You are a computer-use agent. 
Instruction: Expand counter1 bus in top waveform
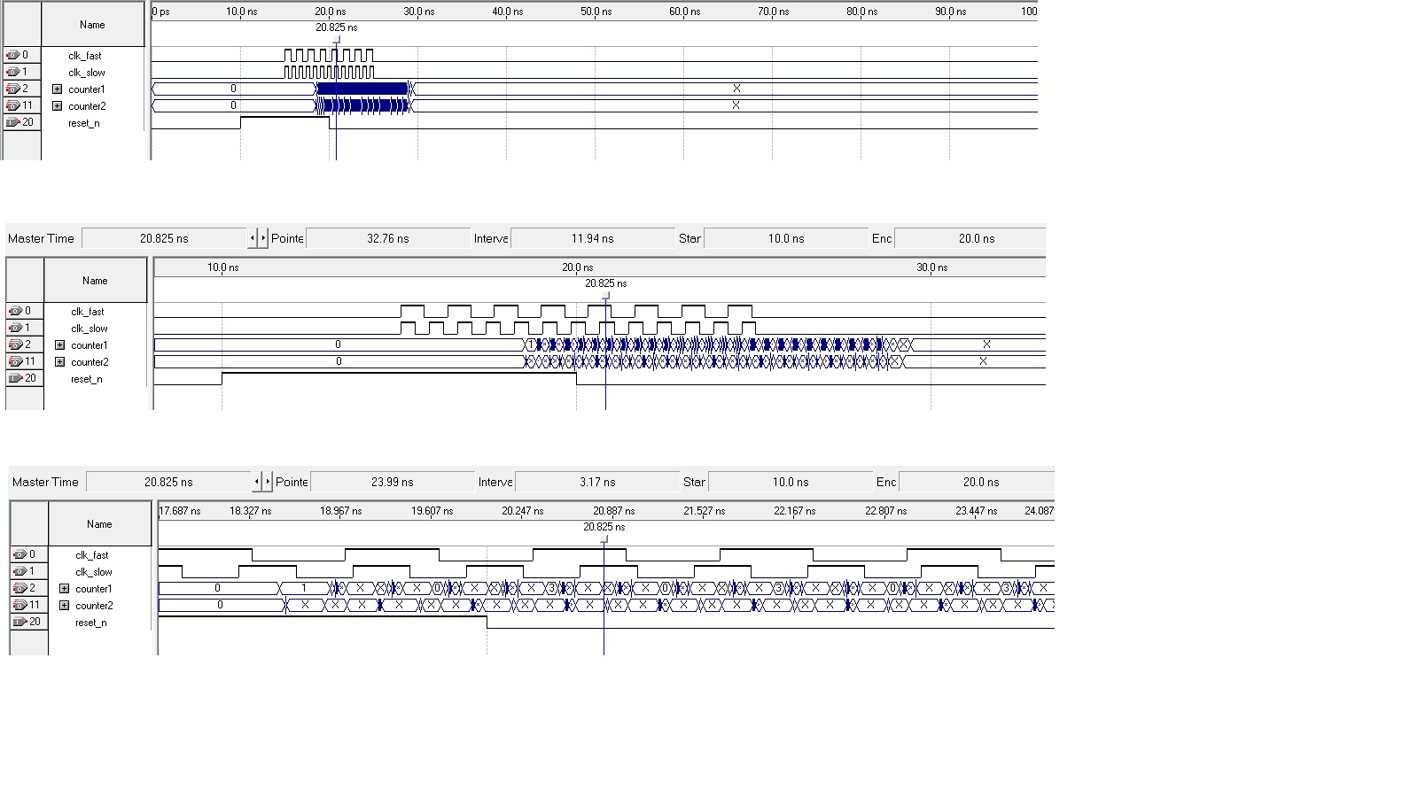point(58,89)
